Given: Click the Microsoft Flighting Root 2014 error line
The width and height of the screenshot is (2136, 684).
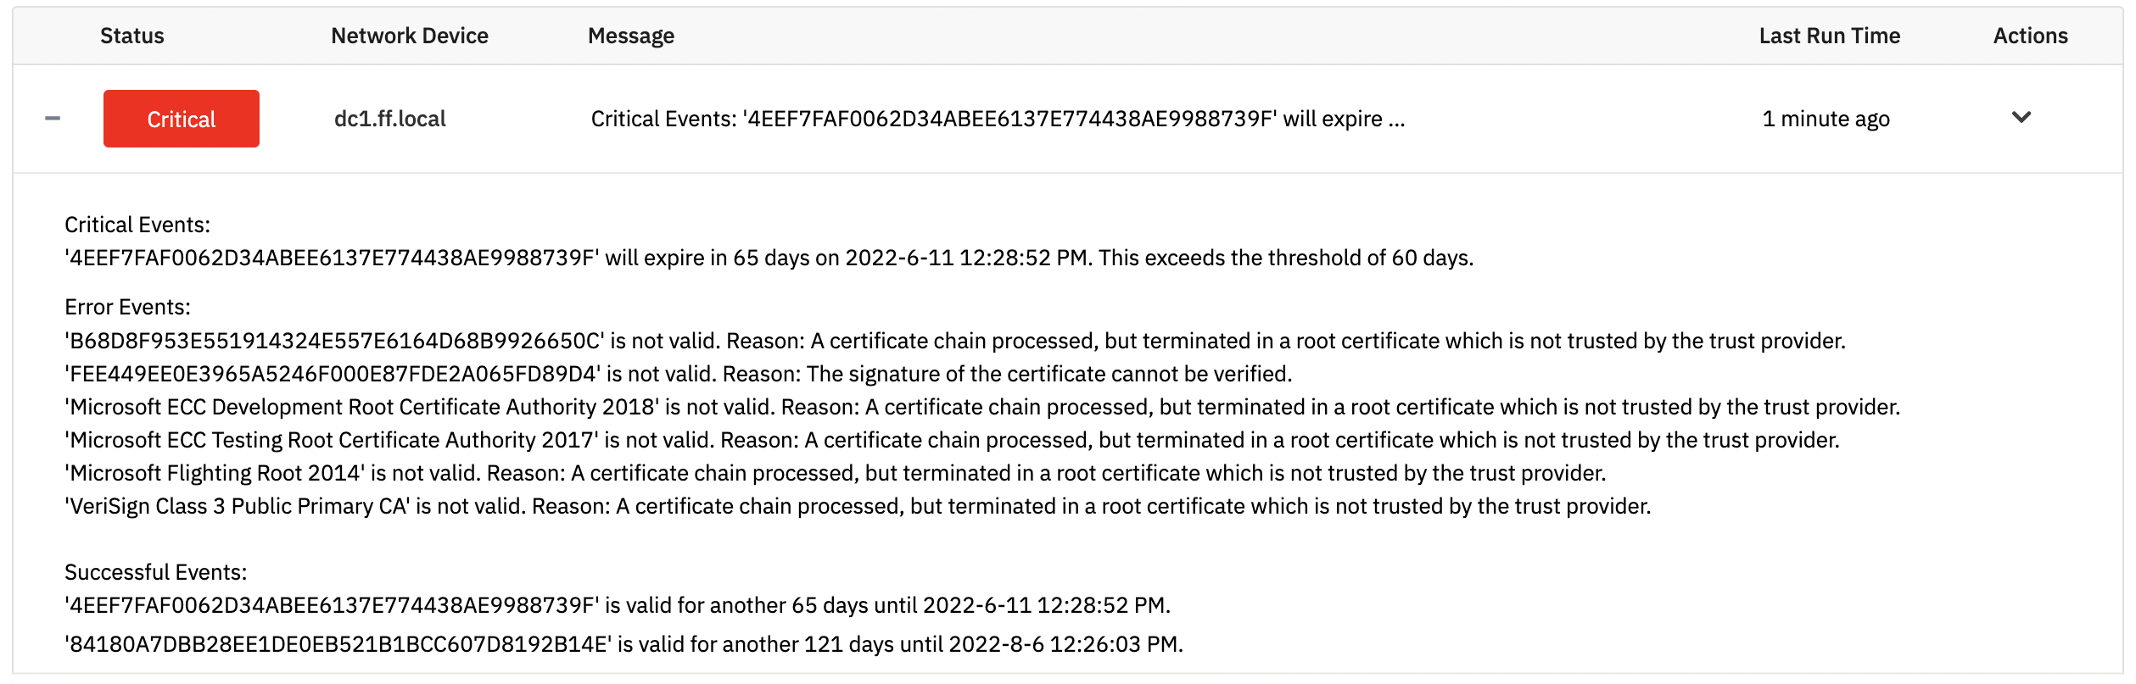Looking at the screenshot, I should pyautogui.click(x=836, y=473).
